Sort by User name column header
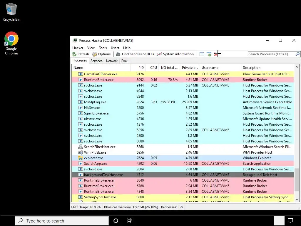This screenshot has height=226, width=301. click(220, 68)
